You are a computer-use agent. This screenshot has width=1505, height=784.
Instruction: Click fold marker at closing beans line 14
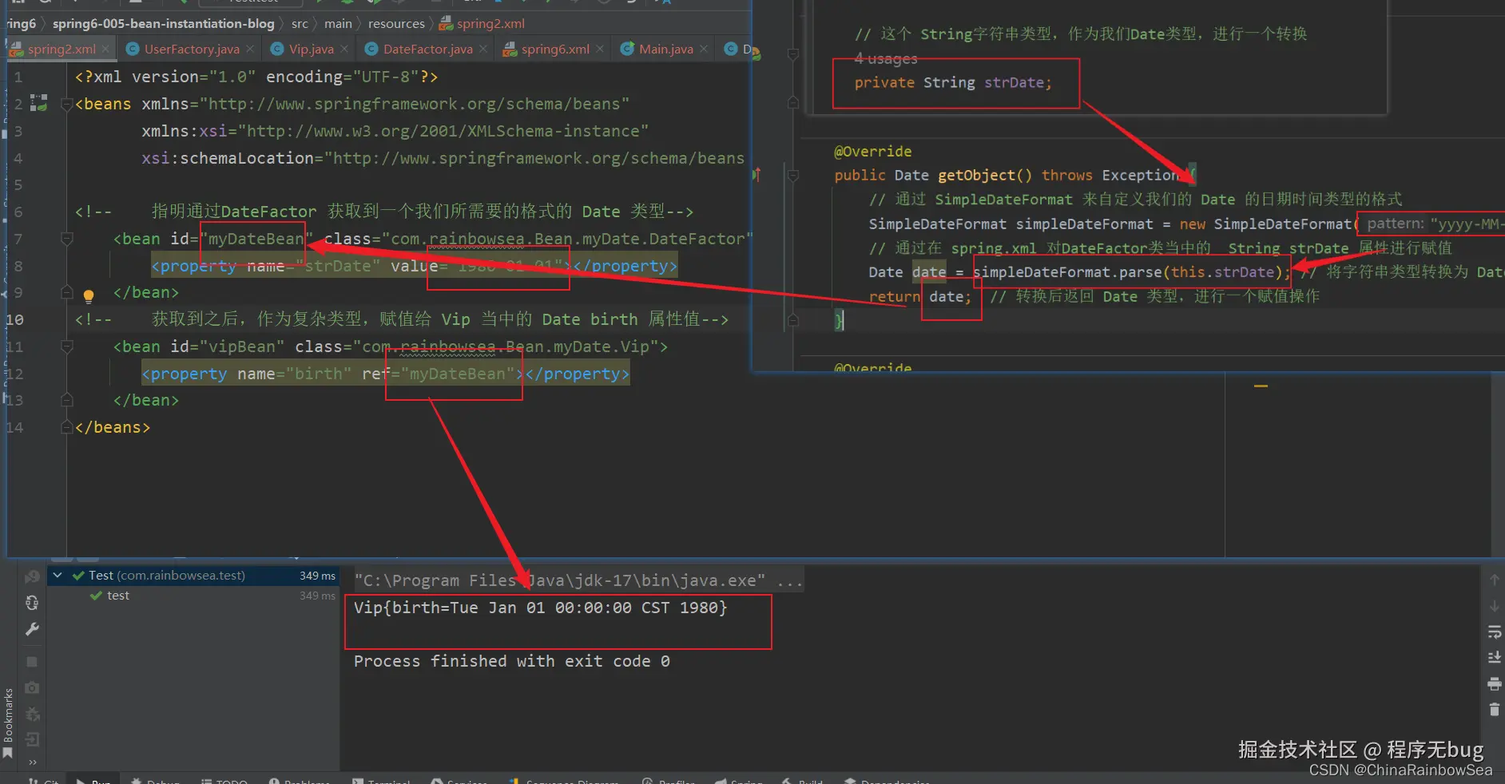(x=67, y=427)
